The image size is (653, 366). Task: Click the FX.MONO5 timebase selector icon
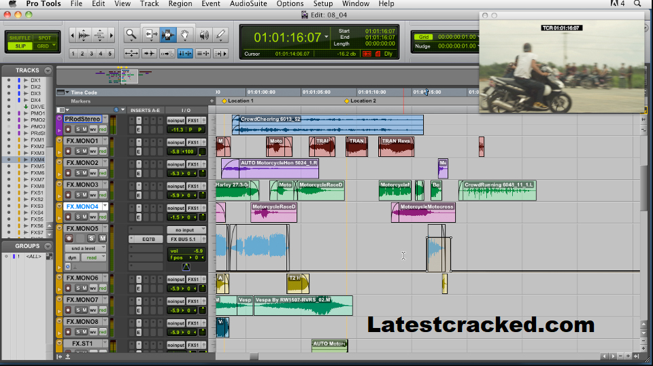(x=68, y=267)
